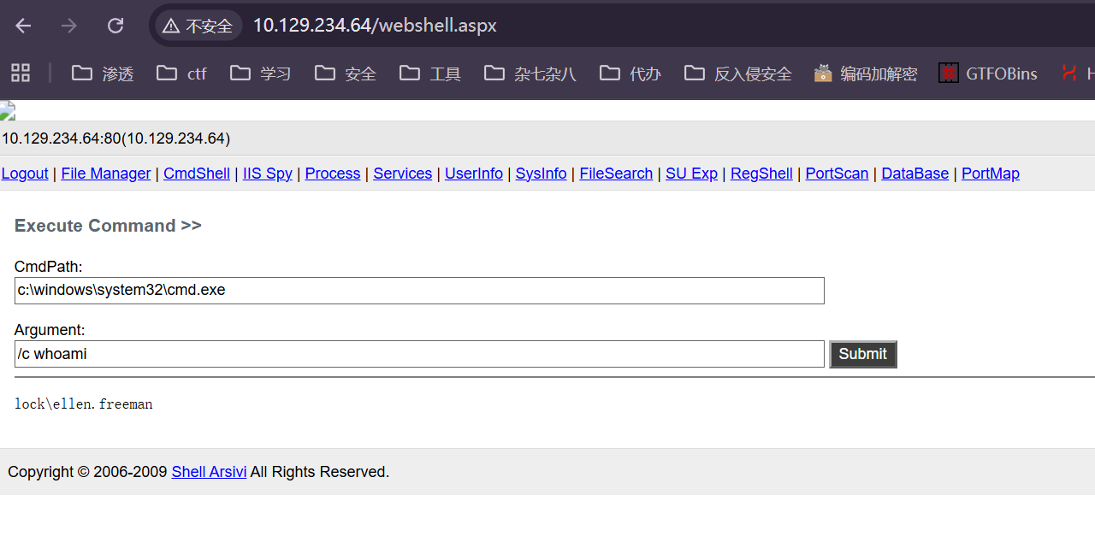Switch to the IIS Spy page

(267, 174)
